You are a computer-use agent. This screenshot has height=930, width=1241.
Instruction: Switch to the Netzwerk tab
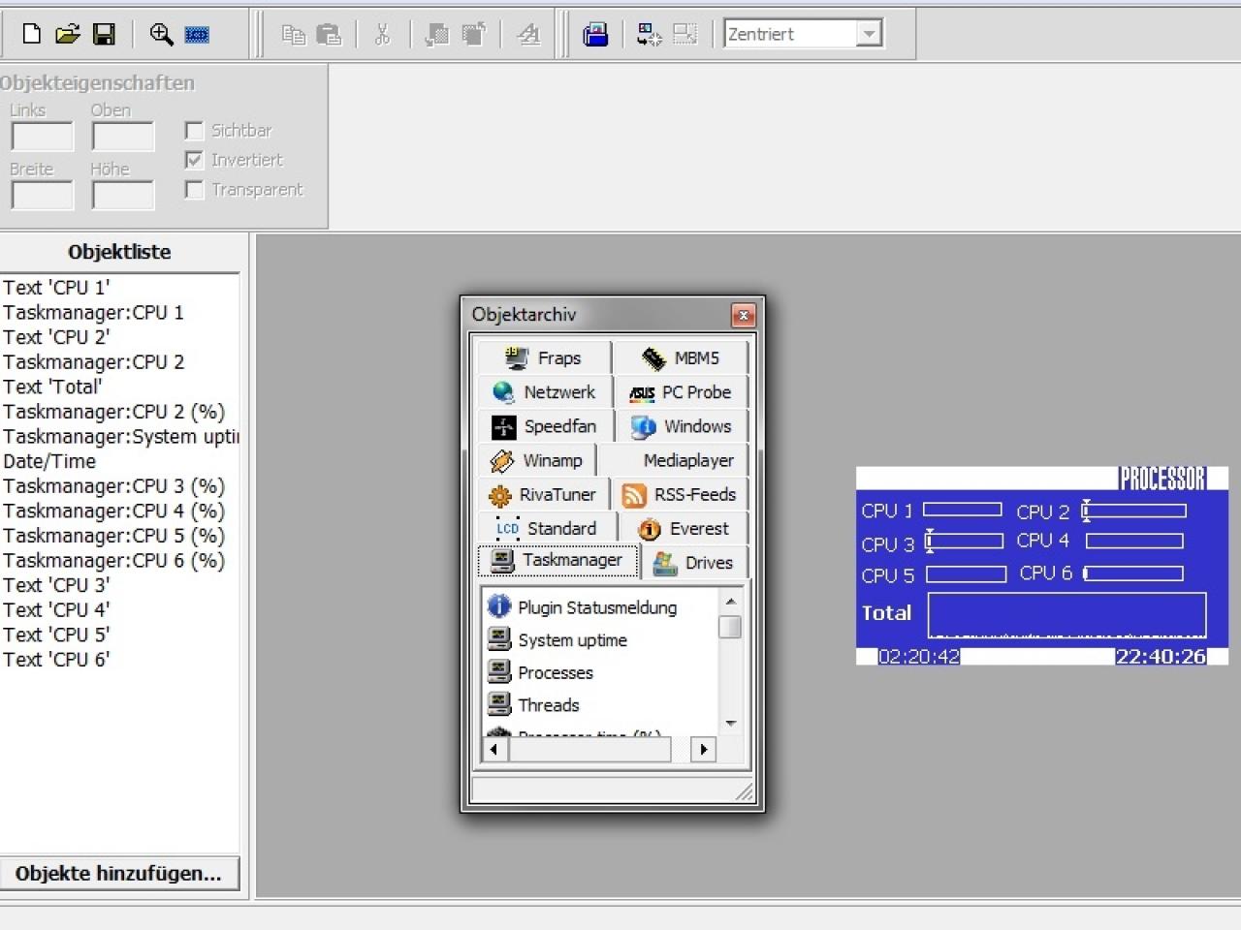[x=545, y=392]
